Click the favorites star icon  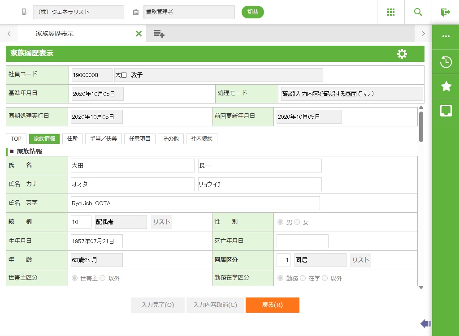click(x=446, y=86)
